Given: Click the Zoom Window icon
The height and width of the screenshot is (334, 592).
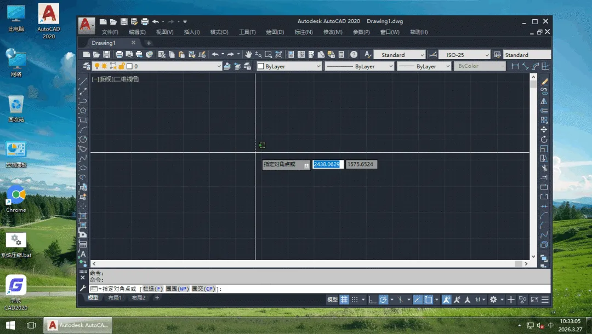Looking at the screenshot, I should pyautogui.click(x=269, y=55).
